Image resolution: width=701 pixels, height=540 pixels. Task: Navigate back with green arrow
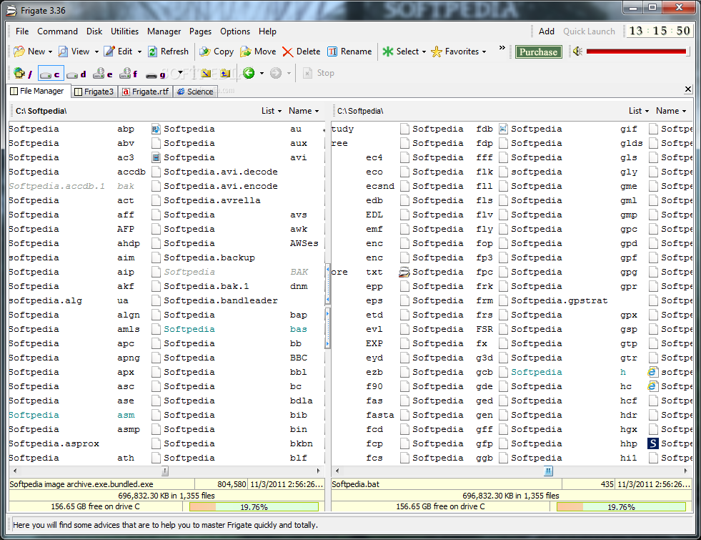click(249, 73)
